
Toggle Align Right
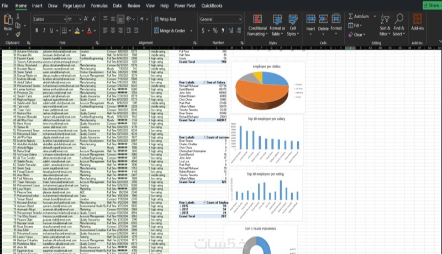(120, 30)
